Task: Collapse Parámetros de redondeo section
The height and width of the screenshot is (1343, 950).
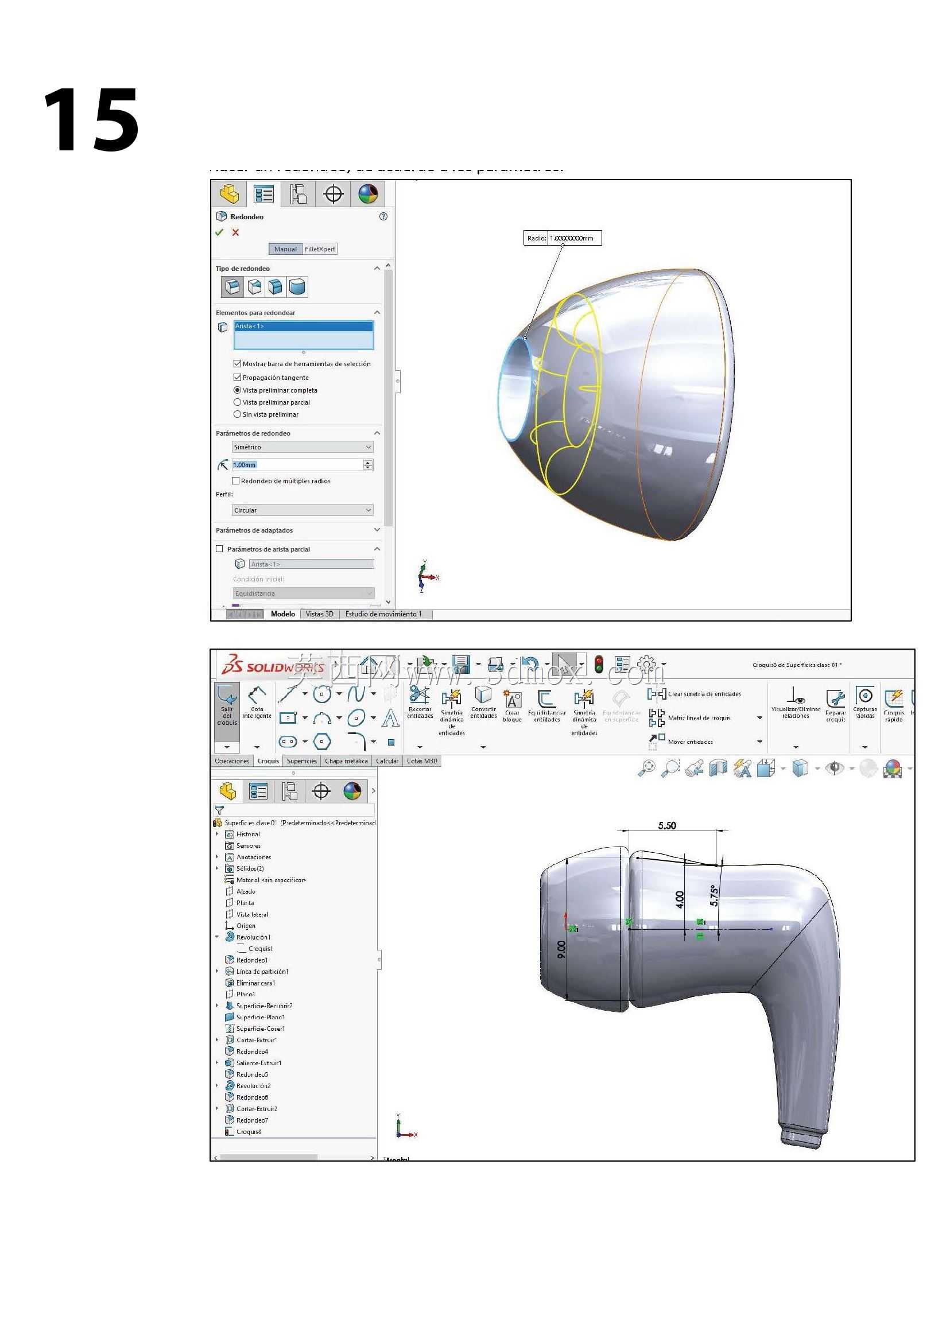Action: coord(377,433)
